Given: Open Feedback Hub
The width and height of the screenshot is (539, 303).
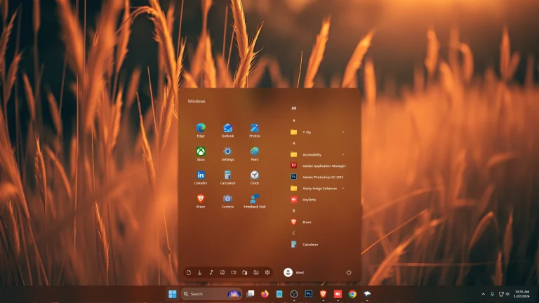Looking at the screenshot, I should point(255,201).
